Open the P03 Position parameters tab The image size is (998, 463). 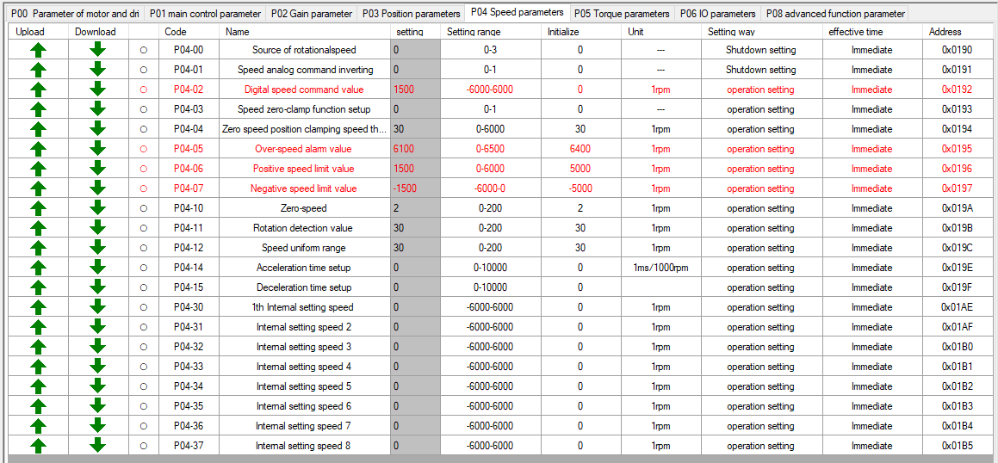pyautogui.click(x=411, y=14)
